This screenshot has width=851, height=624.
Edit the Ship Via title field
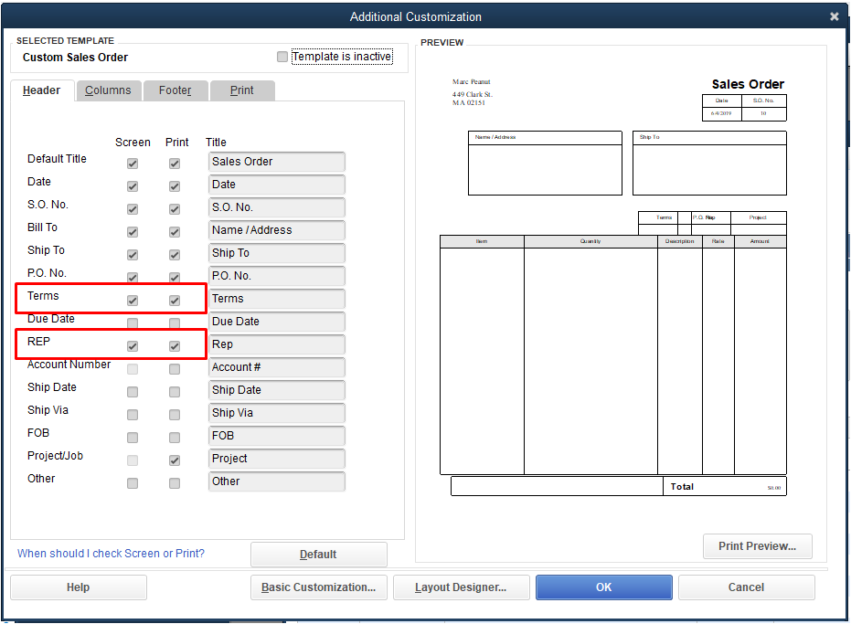coord(277,413)
